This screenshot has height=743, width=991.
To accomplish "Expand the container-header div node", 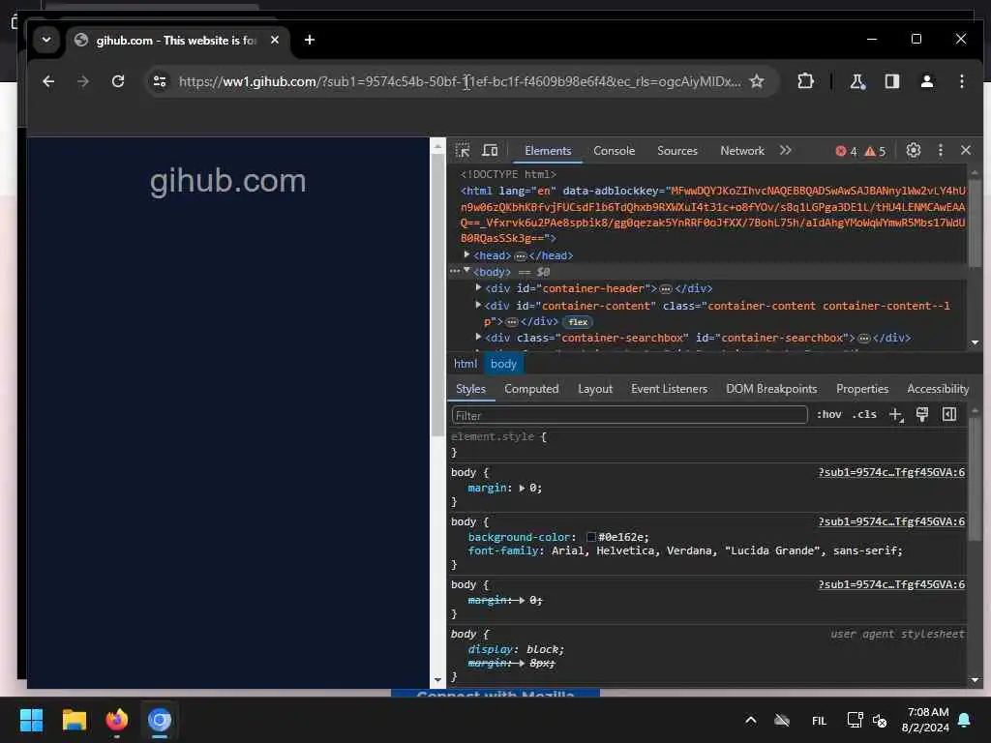I will pyautogui.click(x=478, y=287).
